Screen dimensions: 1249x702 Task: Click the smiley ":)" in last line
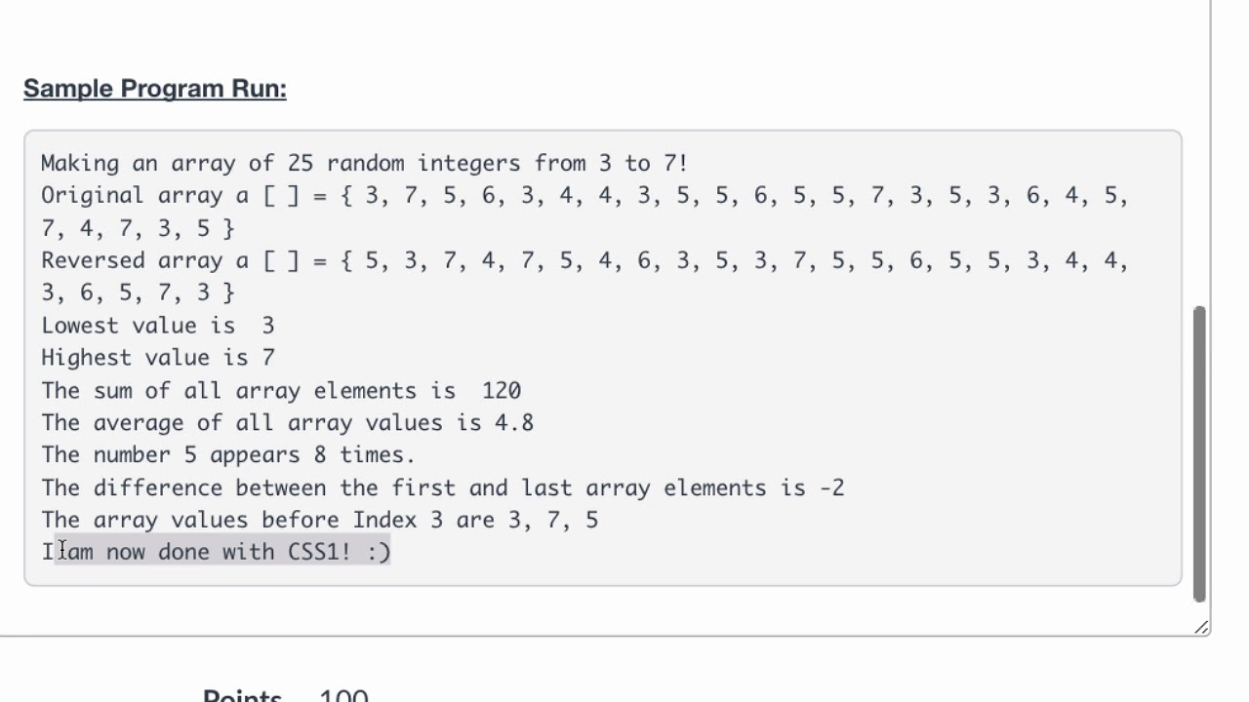click(379, 552)
